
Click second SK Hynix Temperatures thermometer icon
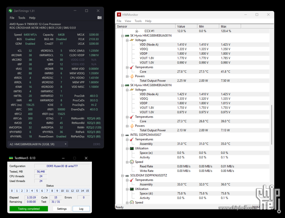coord(132,117)
